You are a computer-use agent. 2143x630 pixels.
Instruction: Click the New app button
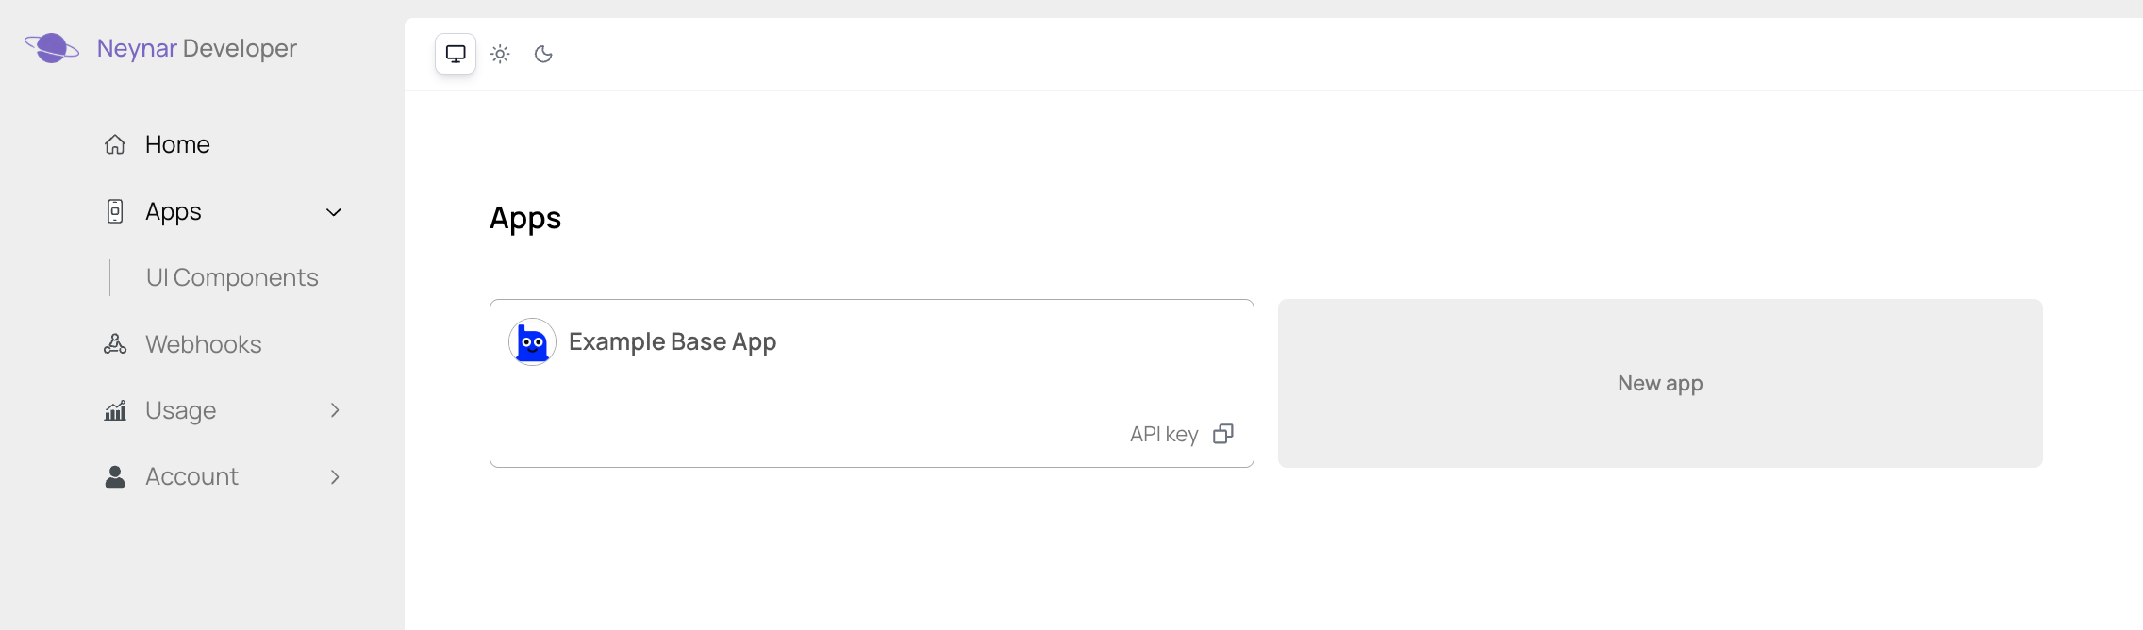tap(1659, 382)
